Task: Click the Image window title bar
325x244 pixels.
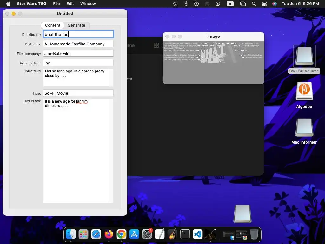Action: pyautogui.click(x=214, y=37)
